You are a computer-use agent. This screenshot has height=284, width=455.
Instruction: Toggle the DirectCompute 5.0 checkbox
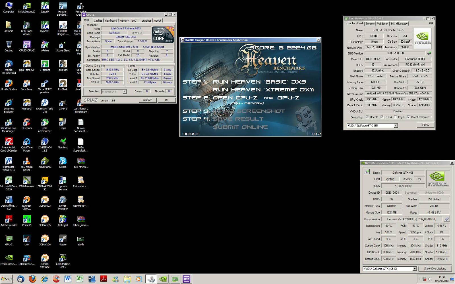pyautogui.click(x=408, y=117)
